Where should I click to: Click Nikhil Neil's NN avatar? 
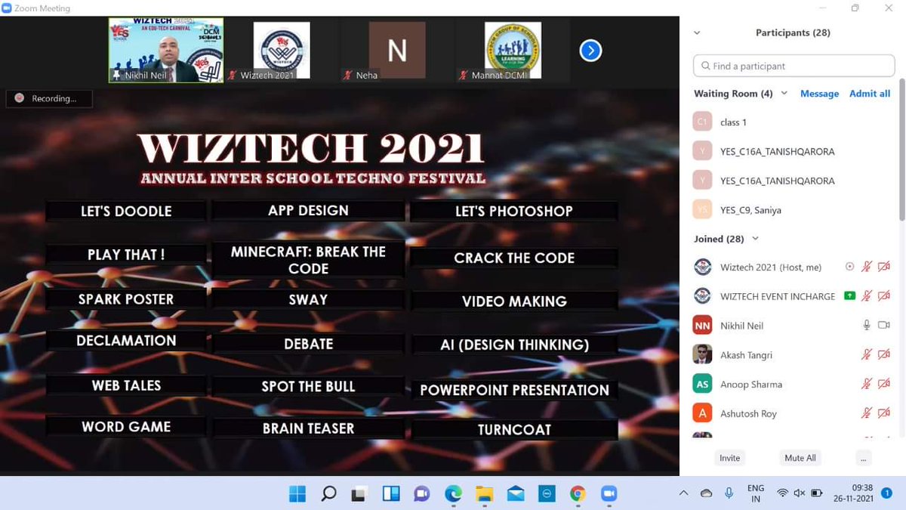702,325
